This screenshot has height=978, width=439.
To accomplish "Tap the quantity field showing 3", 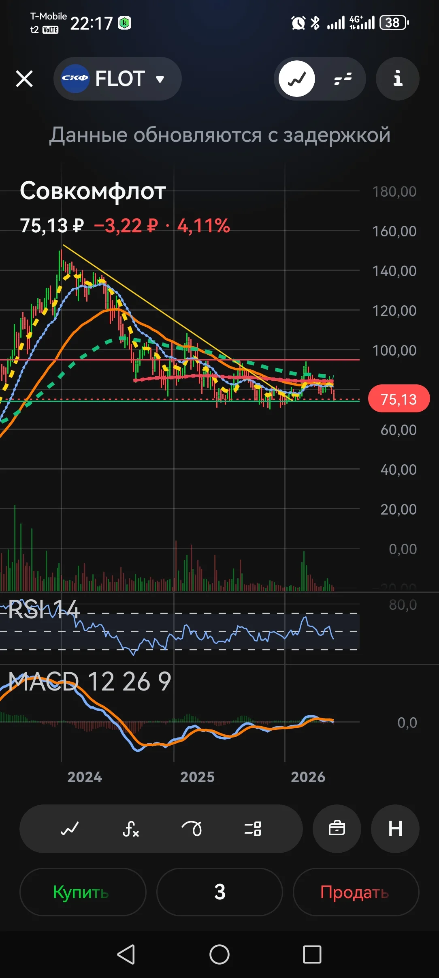I will (x=219, y=892).
